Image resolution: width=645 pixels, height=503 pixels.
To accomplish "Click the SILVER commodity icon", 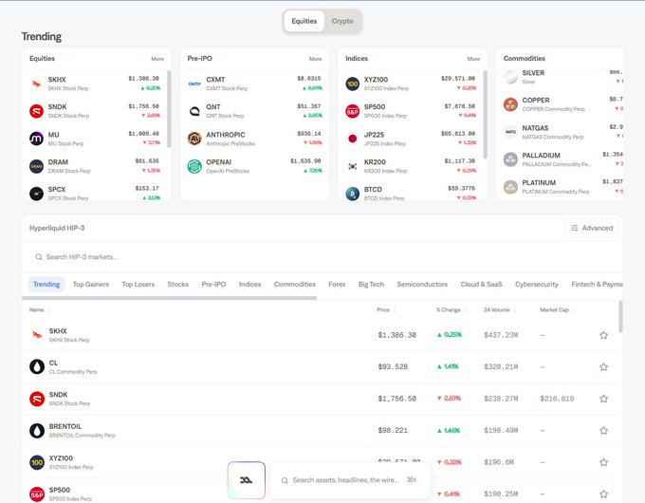I will pyautogui.click(x=510, y=77).
